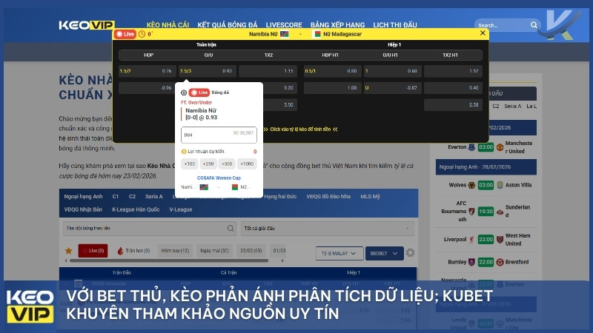Click Hôm nay (12) date filter
This screenshot has width=593, height=333.
click(175, 251)
